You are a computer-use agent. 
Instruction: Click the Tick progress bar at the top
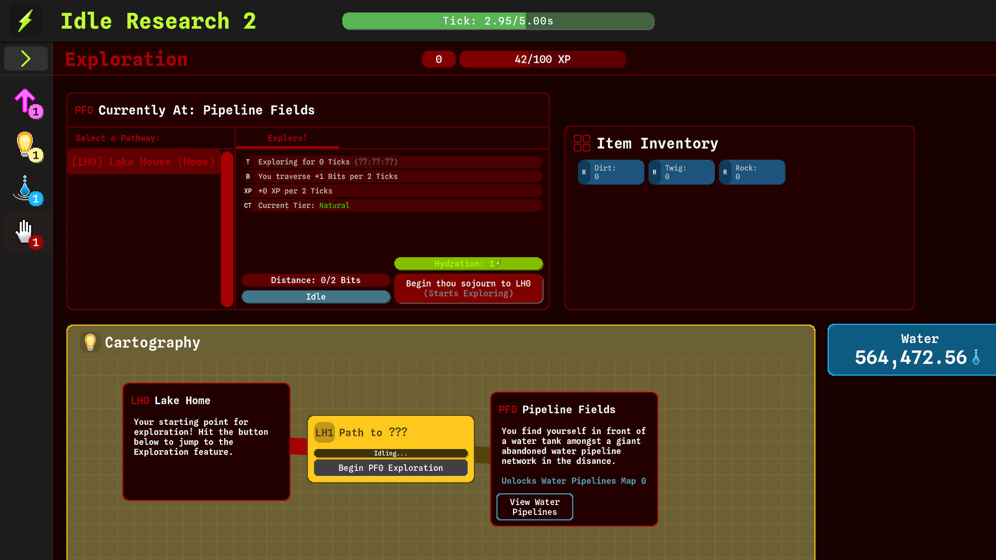(x=498, y=21)
